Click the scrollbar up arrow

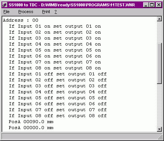click(x=159, y=19)
